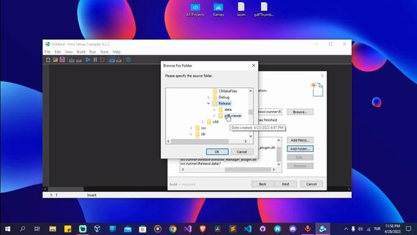Open the Tools menu
The width and height of the screenshot is (417, 235).
[x=104, y=52]
